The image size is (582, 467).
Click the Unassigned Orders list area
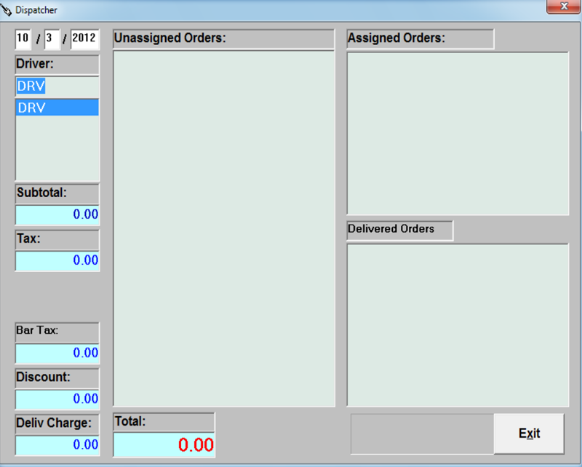[x=224, y=228]
